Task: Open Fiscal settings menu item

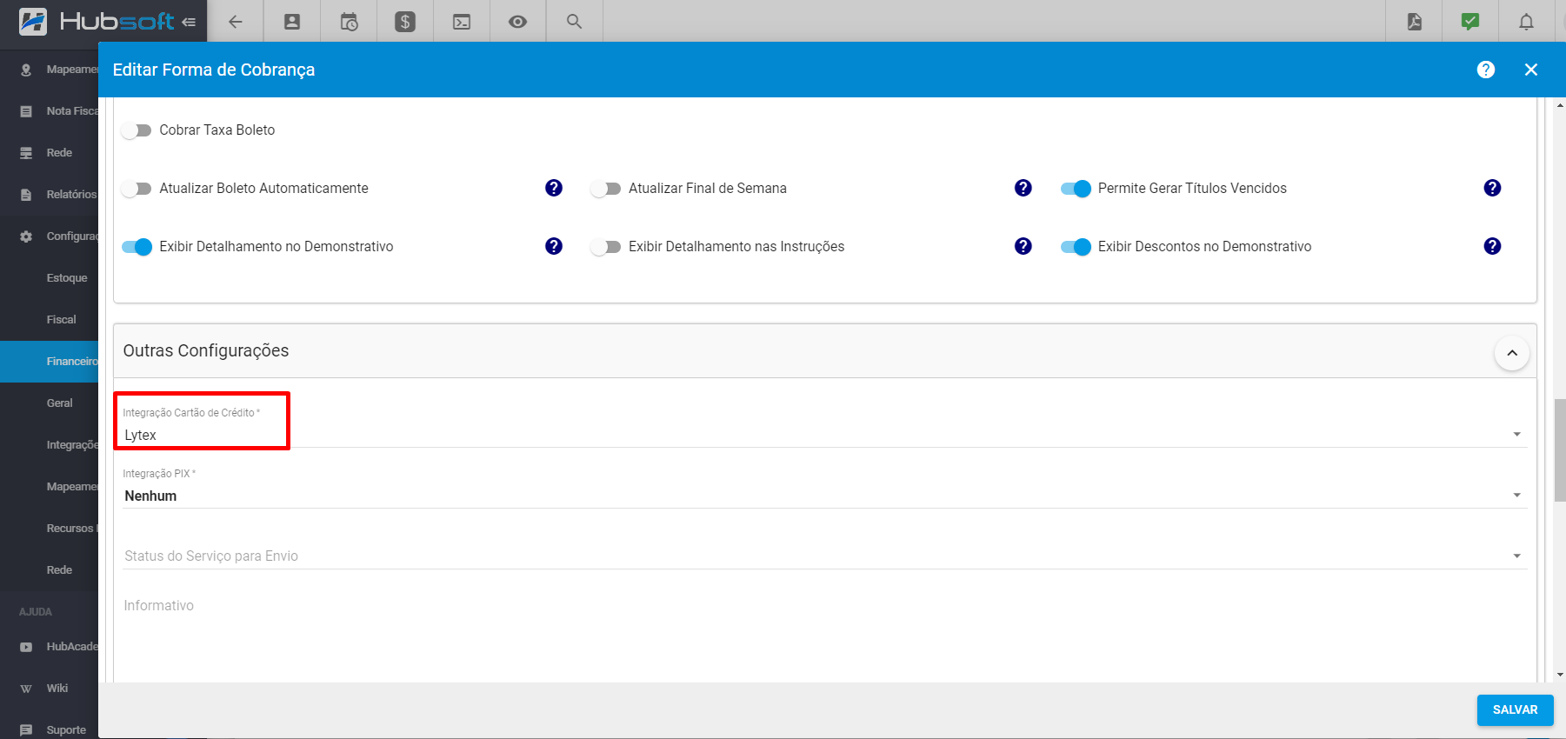Action: (x=50, y=320)
